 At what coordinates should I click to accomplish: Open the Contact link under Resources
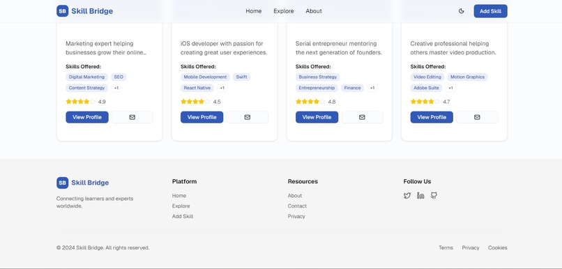(x=297, y=206)
